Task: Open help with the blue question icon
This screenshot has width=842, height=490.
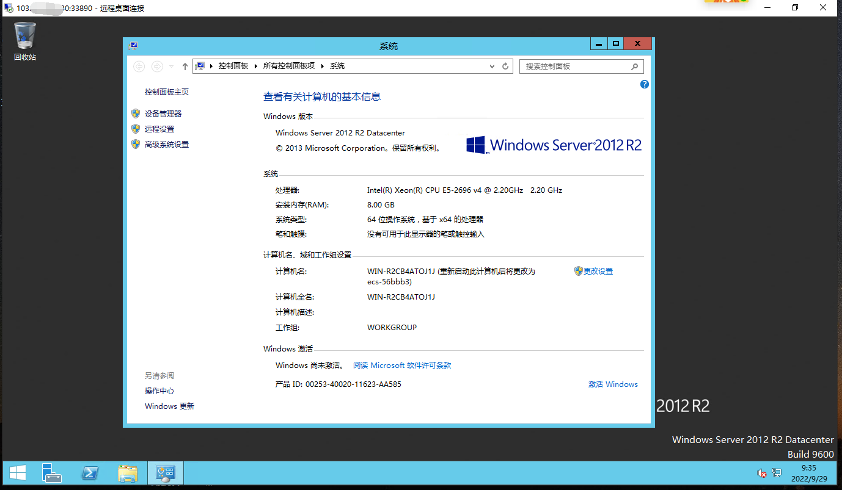Action: coord(644,84)
